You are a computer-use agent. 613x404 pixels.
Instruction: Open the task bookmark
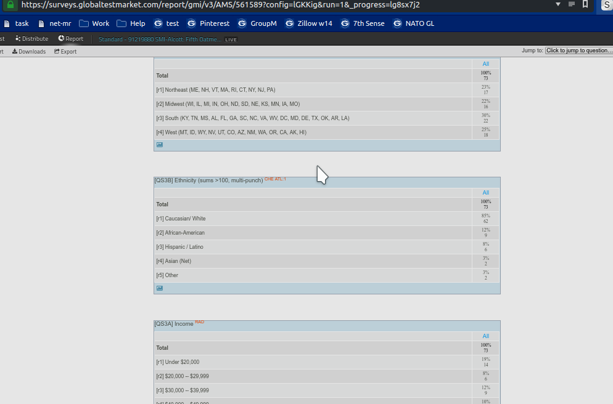coord(17,23)
